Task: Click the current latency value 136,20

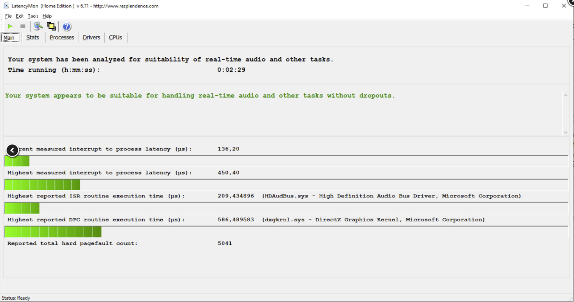Action: 228,149
